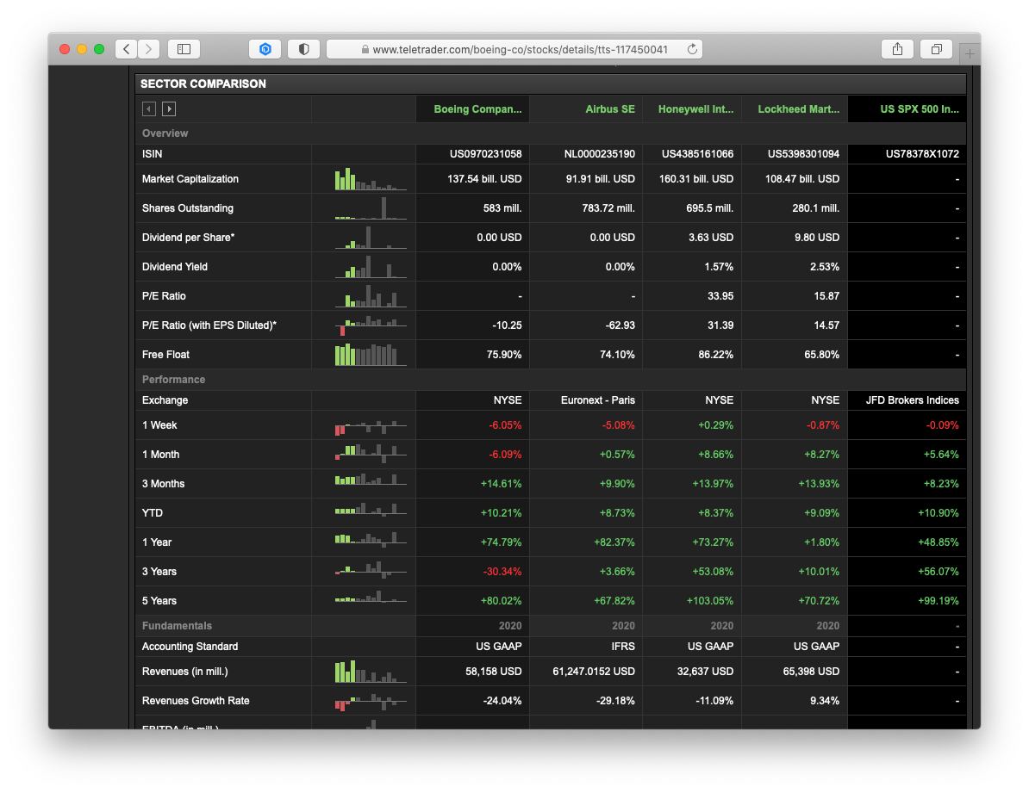The image size is (1029, 793).
Task: Show previous companies in sector comparison
Action: tap(149, 108)
